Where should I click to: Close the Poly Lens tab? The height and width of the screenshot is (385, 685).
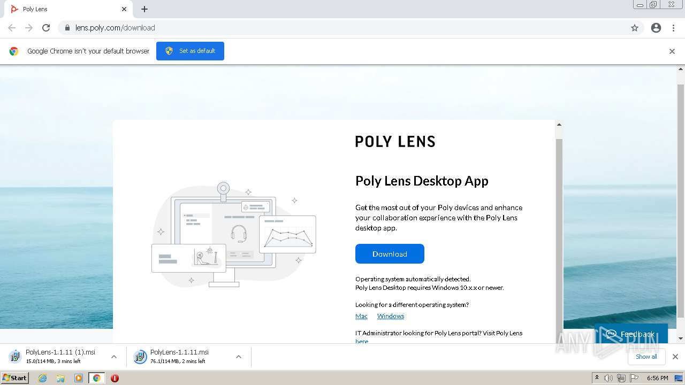(124, 9)
